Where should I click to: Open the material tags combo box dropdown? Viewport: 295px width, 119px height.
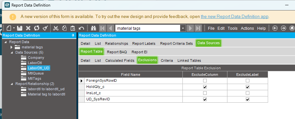(x=183, y=28)
